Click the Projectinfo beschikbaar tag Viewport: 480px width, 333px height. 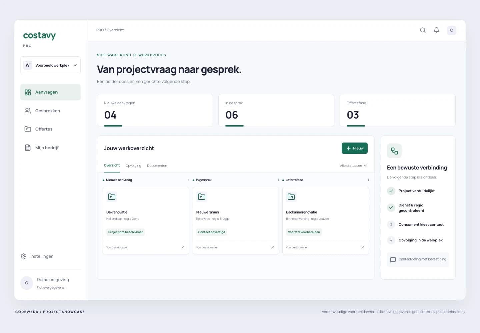(125, 232)
